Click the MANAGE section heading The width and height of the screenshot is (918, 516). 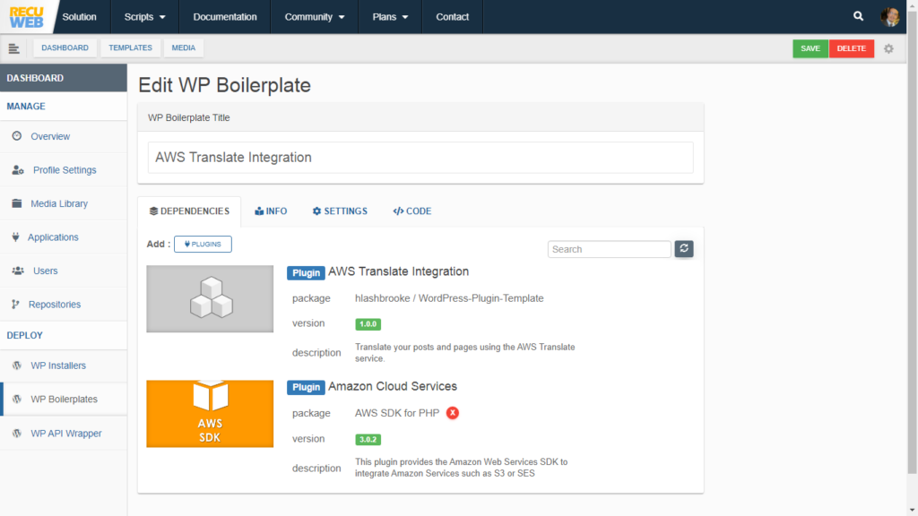coord(26,107)
